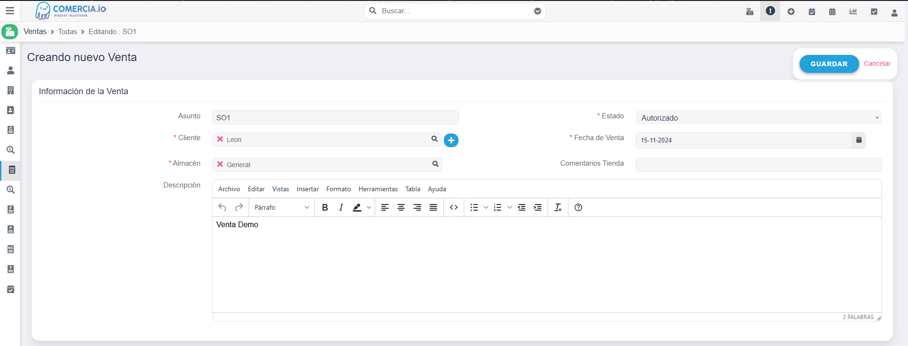Open the cash register icon in top bar
Screen dimensions: 908x346
(750, 12)
